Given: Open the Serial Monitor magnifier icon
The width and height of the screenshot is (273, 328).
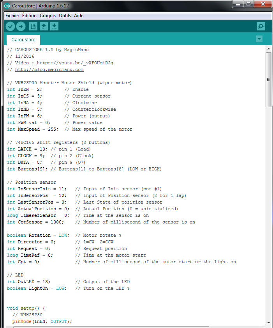Looking at the screenshot, I should coord(261,27).
